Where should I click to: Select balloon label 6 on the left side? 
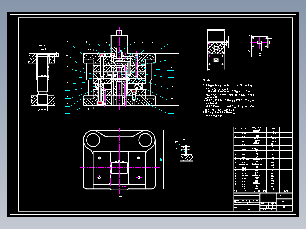67,75
